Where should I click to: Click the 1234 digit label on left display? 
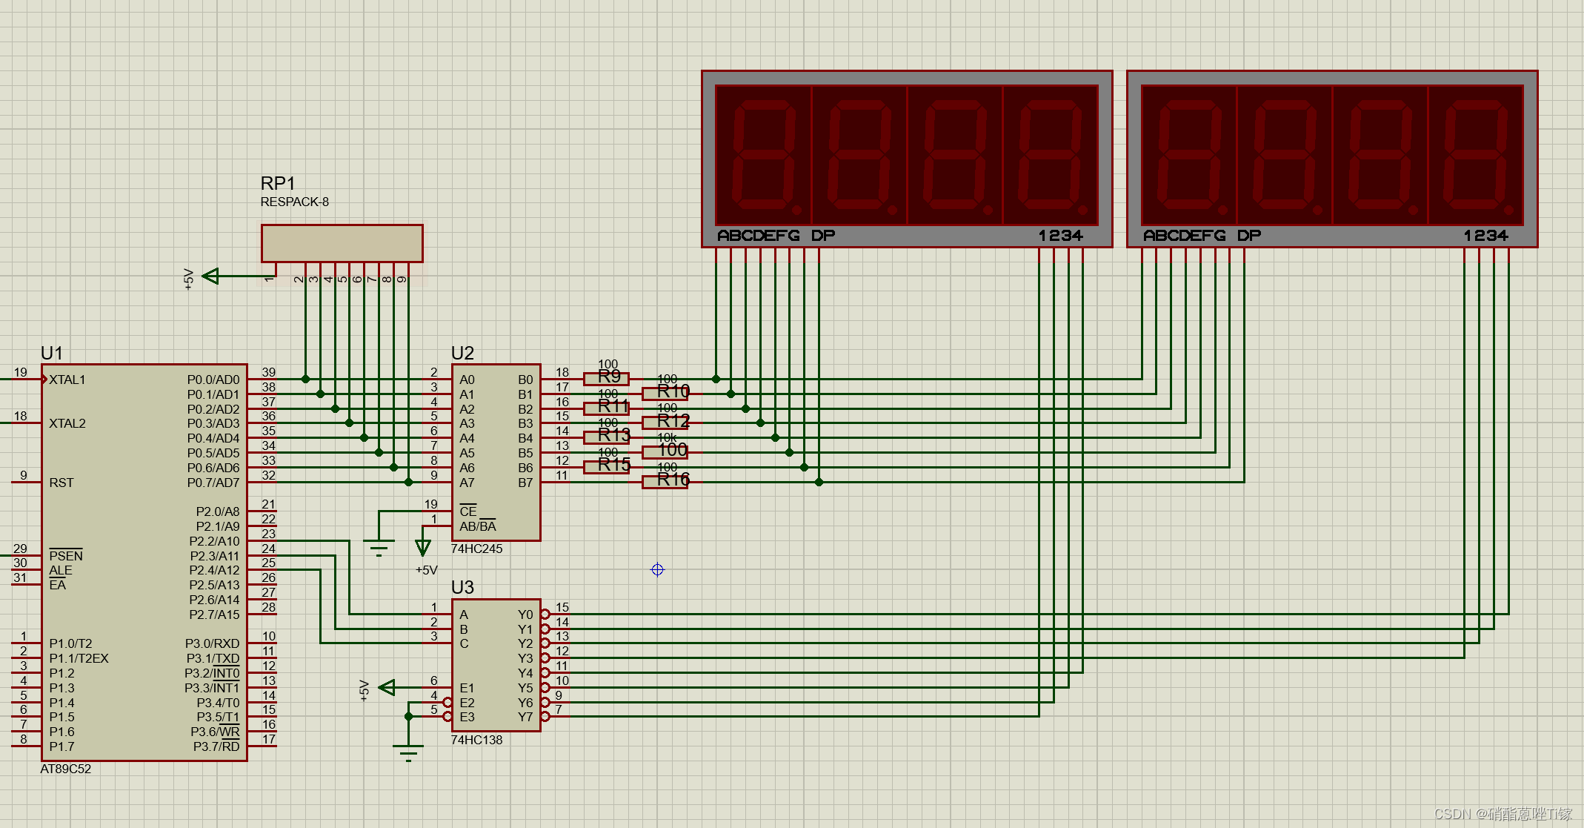[x=1061, y=236]
